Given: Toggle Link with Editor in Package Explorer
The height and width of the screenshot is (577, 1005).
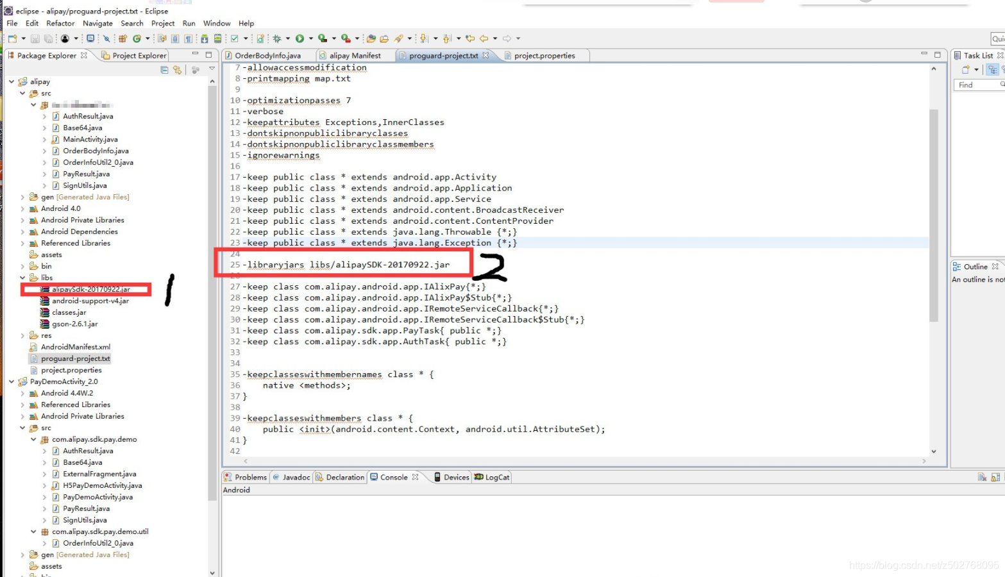Looking at the screenshot, I should (x=177, y=70).
